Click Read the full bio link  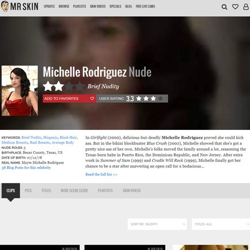click(x=101, y=174)
